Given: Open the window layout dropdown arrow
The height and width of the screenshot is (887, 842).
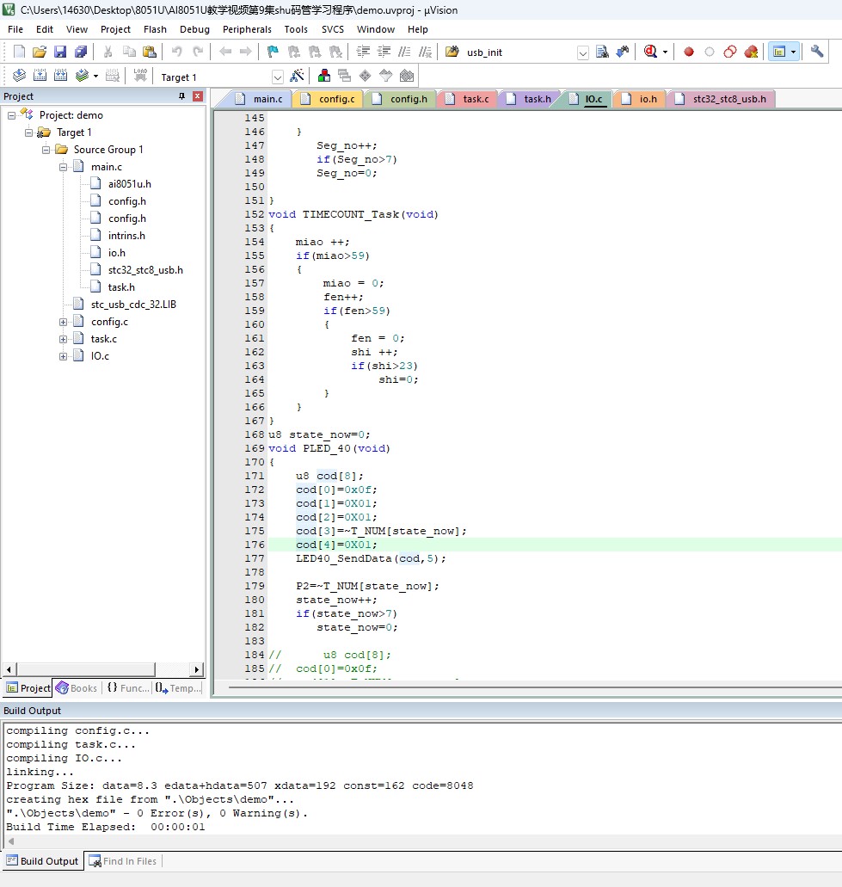Looking at the screenshot, I should pyautogui.click(x=793, y=52).
